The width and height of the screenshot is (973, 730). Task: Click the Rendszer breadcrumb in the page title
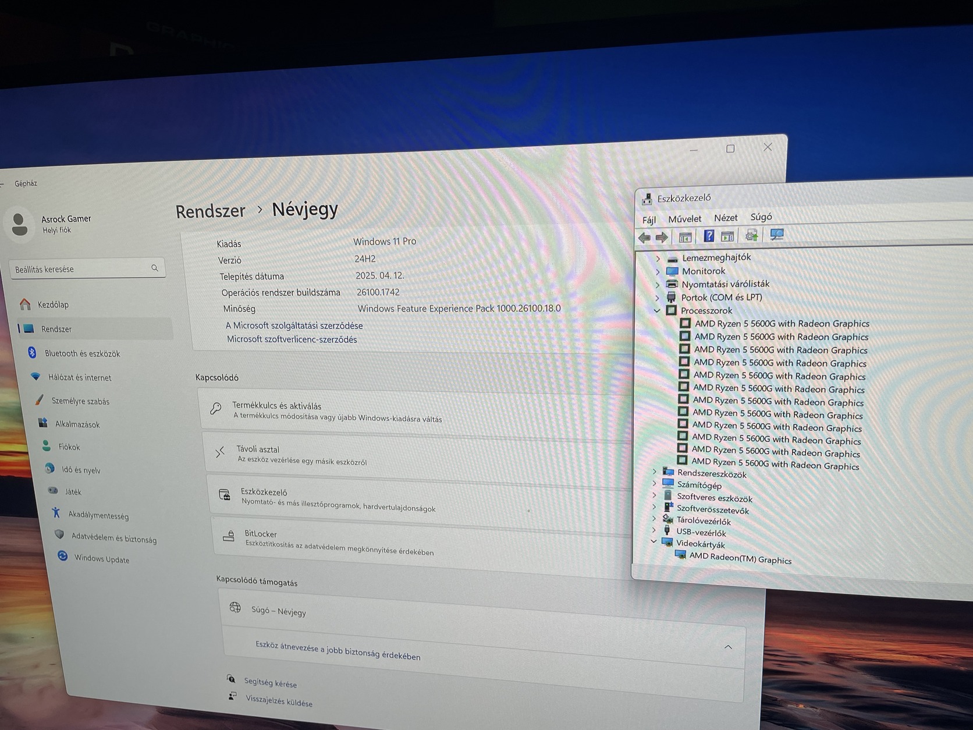click(x=210, y=211)
